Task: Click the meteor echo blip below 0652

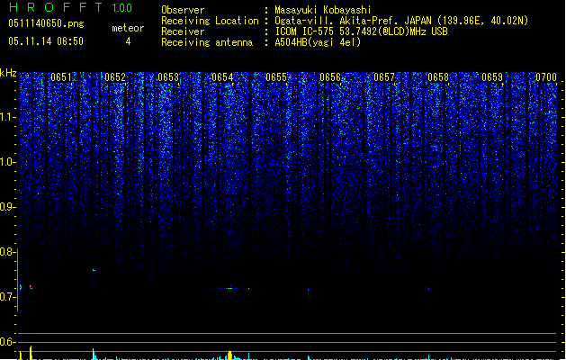Action: 94,270
